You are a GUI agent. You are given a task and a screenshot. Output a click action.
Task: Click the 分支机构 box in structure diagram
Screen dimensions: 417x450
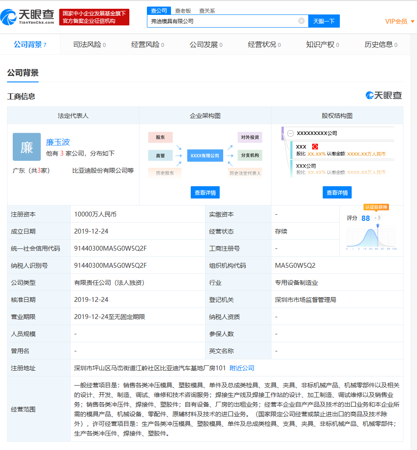(x=250, y=155)
